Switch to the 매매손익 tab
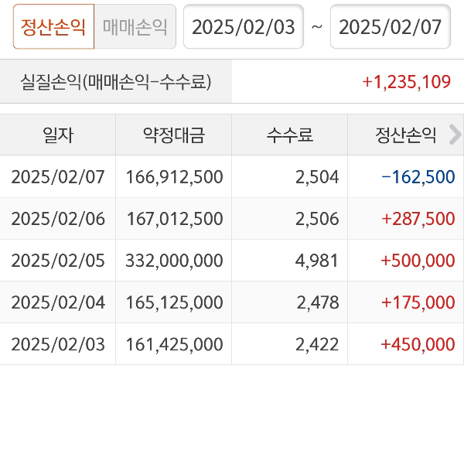This screenshot has width=464, height=464. 135,27
